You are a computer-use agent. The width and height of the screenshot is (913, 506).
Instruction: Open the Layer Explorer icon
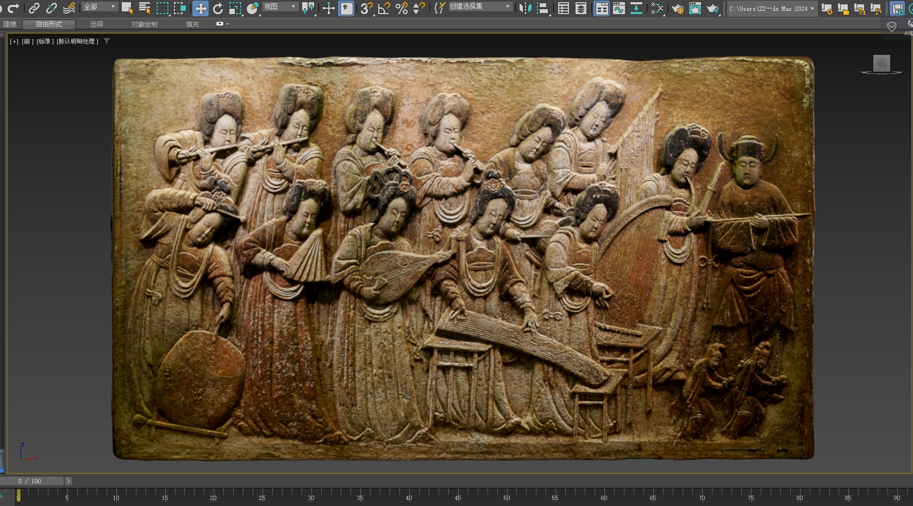click(x=581, y=8)
